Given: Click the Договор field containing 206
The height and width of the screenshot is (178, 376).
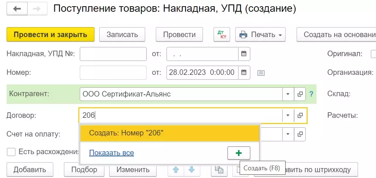Looking at the screenshot, I should (180, 116).
